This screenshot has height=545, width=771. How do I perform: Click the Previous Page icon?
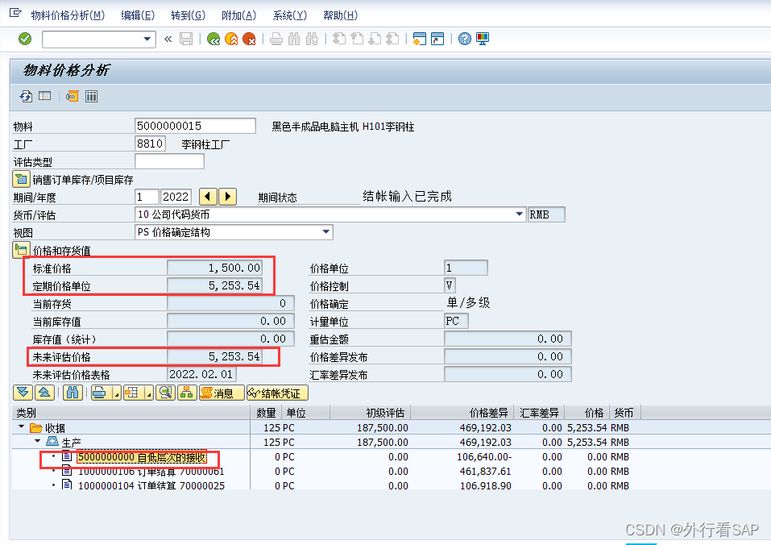357,39
